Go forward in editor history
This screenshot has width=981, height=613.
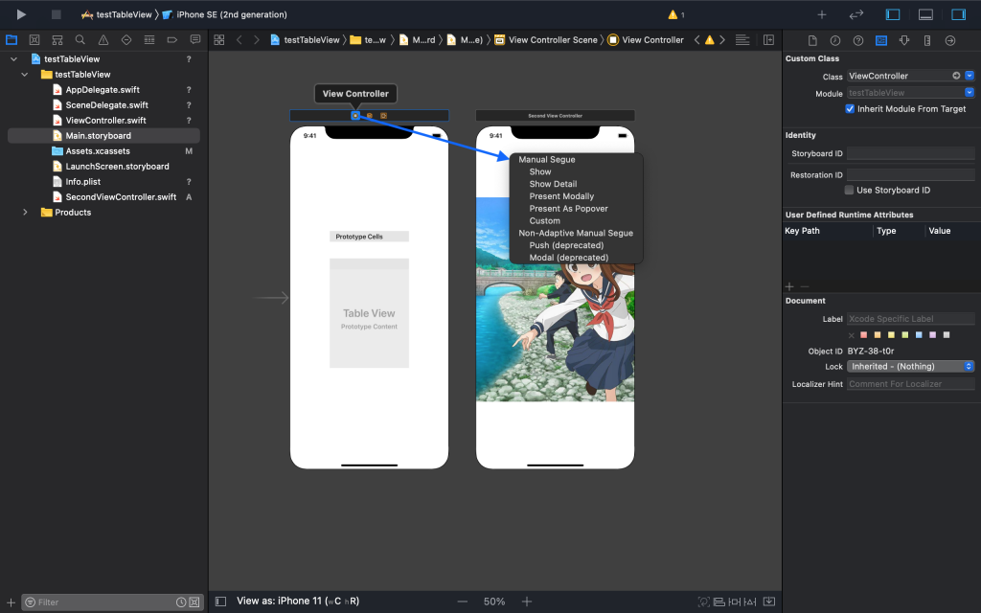[257, 40]
